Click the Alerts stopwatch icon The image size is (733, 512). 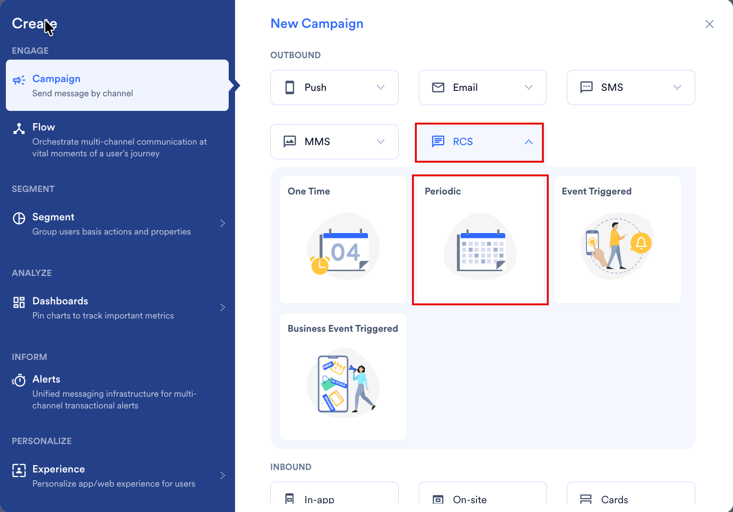tap(19, 380)
